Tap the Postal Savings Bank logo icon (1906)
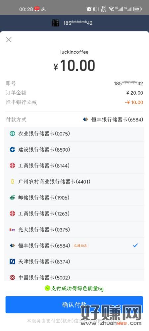The height and width of the screenshot is (331, 149). tap(13, 198)
